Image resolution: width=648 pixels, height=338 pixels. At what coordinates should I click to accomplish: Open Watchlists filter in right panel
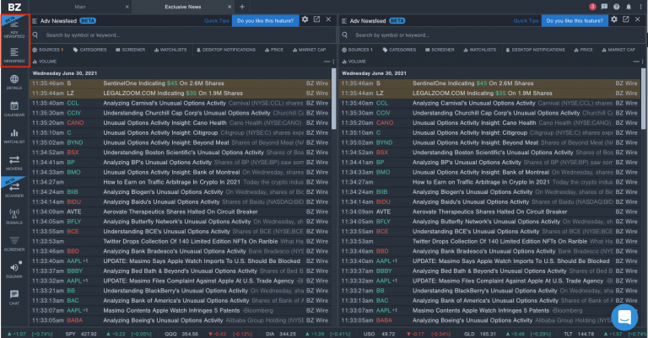pyautogui.click(x=480, y=50)
